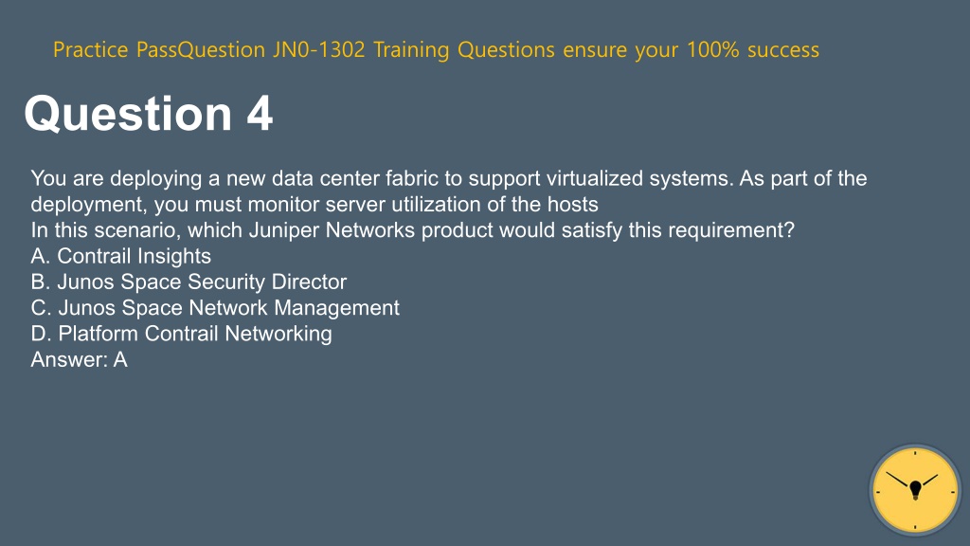The image size is (970, 546).
Task: Click 'Training Questions' in the header line
Action: (464, 49)
